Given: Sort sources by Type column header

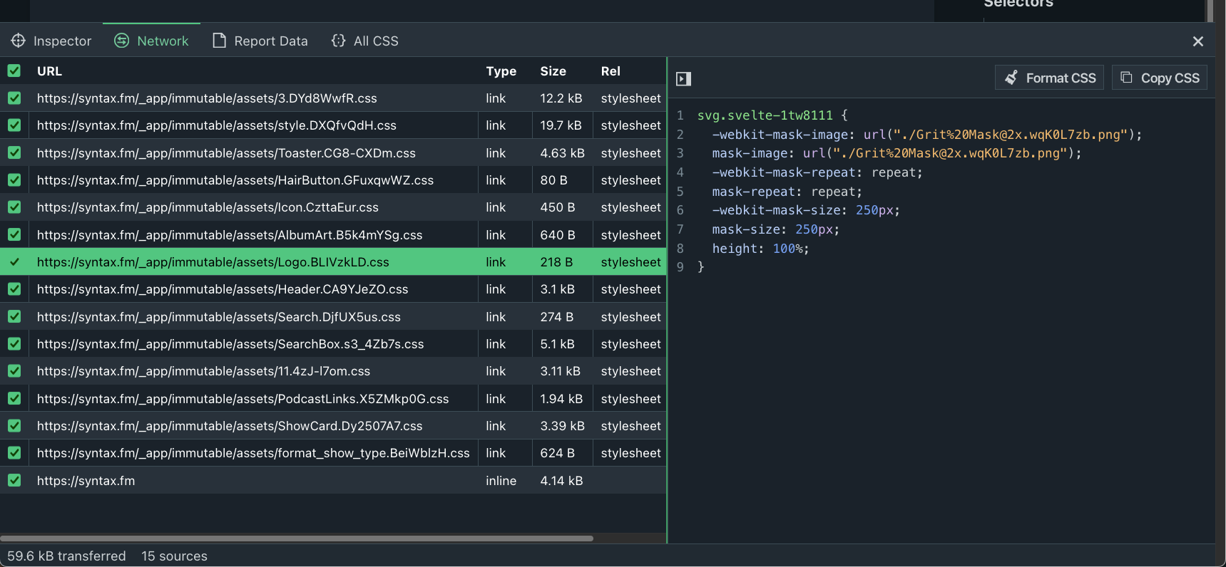Looking at the screenshot, I should point(501,71).
